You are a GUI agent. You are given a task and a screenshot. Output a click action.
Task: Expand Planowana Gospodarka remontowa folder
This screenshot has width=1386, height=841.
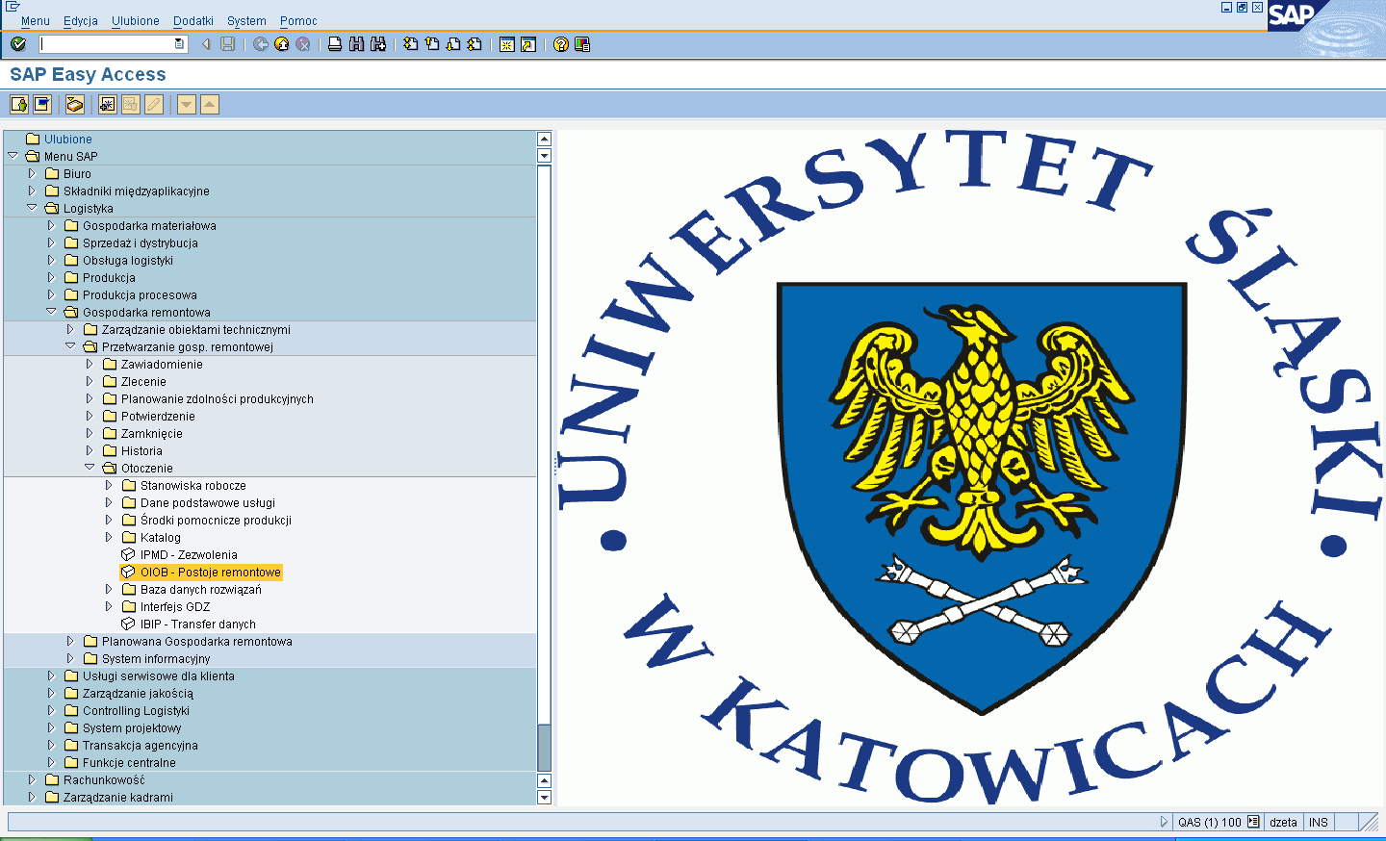click(x=70, y=641)
